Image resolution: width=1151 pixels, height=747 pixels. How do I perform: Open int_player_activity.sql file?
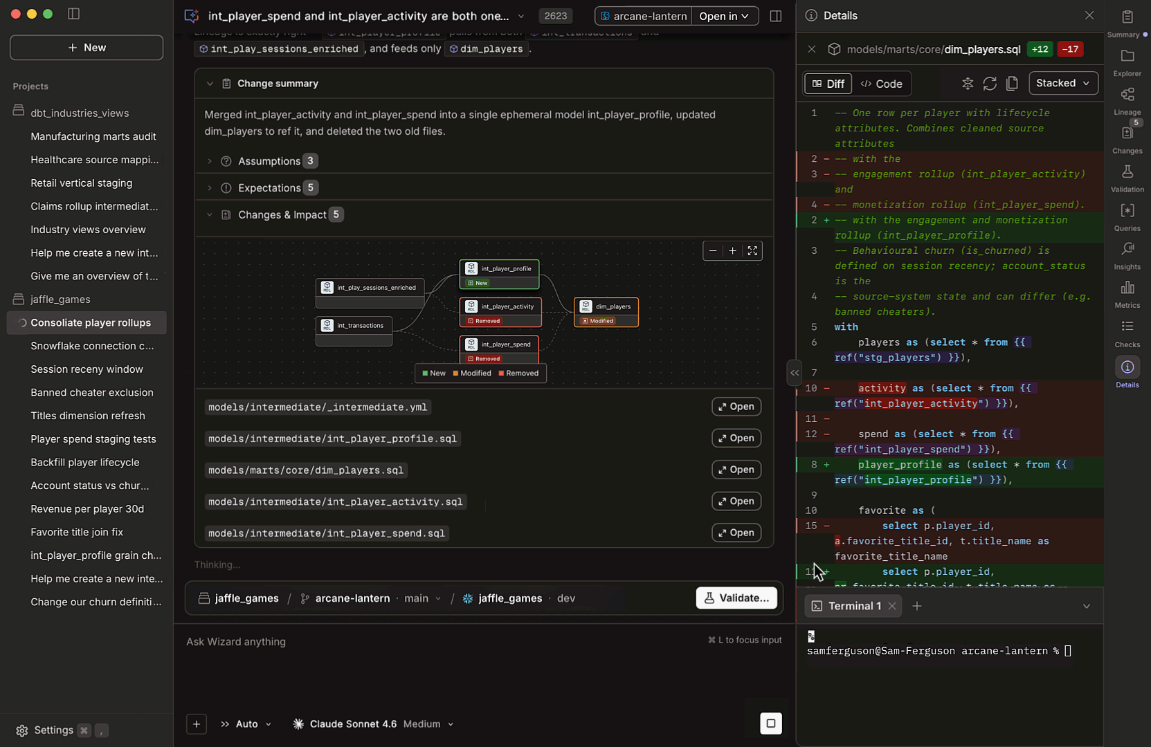click(736, 501)
